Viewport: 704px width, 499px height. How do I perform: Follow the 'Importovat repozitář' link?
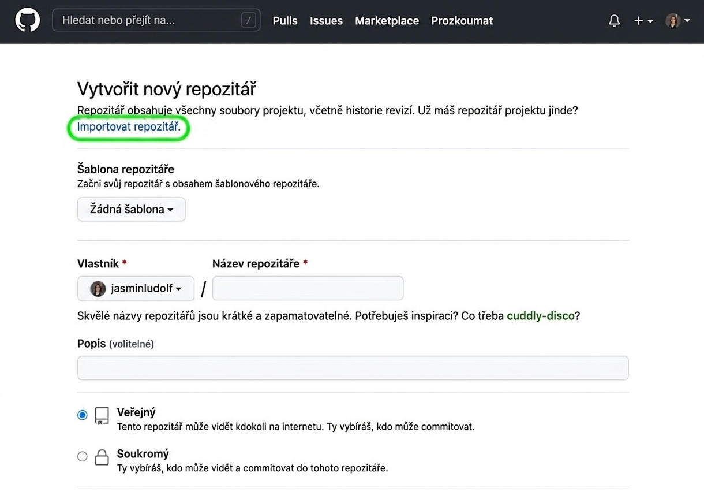click(128, 127)
